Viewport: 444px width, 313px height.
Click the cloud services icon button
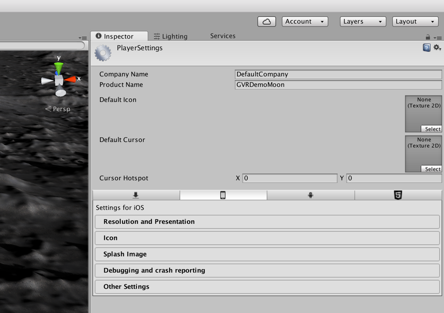(266, 21)
